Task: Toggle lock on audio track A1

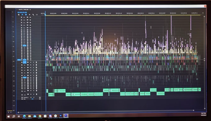Action: [x=22, y=62]
